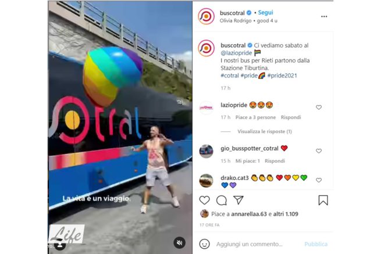Unmute the video with speaker toggle

(x=179, y=242)
